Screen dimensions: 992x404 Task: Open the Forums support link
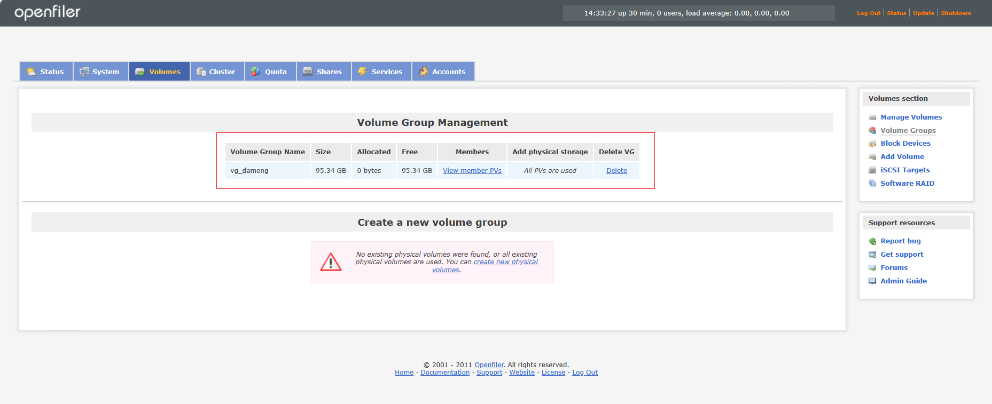click(894, 268)
